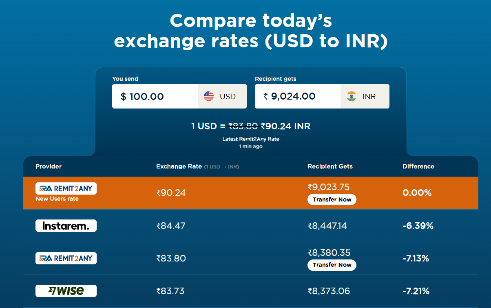Click the Instarem provider logo
The image size is (491, 308).
[x=66, y=226]
